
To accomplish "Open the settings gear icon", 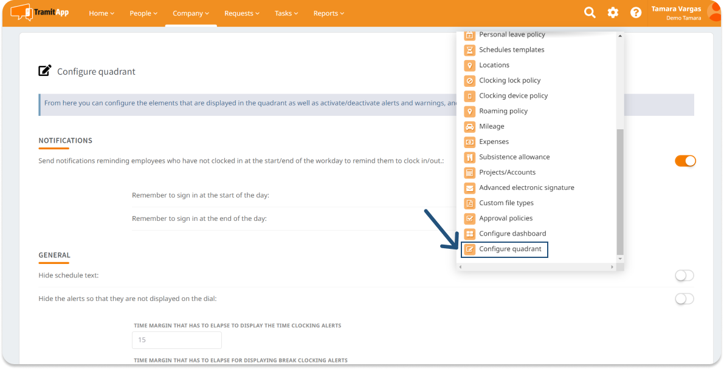I will click(x=612, y=12).
